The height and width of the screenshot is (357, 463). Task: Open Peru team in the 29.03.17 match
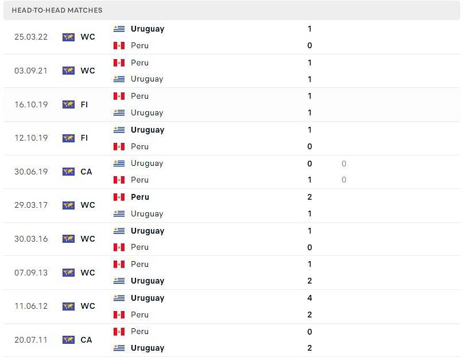tap(140, 197)
